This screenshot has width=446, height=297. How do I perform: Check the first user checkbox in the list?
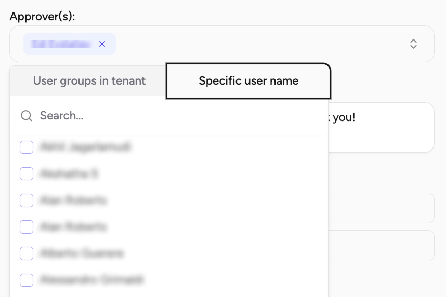[27, 147]
